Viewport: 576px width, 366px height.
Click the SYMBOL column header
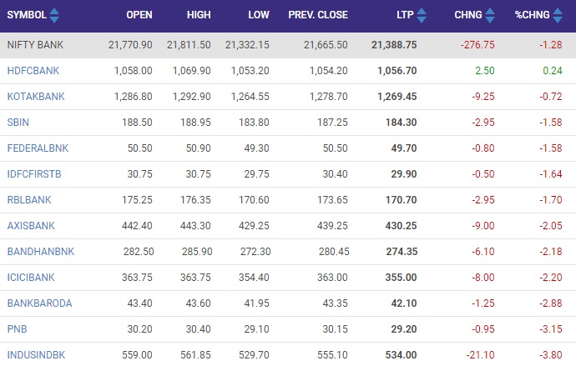pos(27,15)
